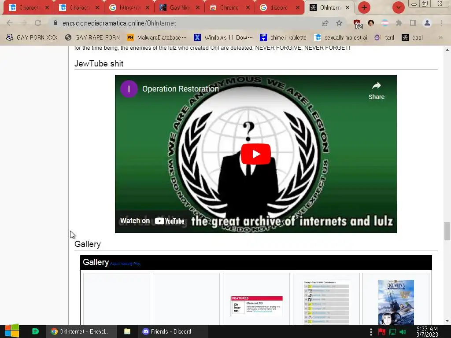Image resolution: width=451 pixels, height=338 pixels.
Task: Click the red flag tray icon
Action: (x=382, y=332)
